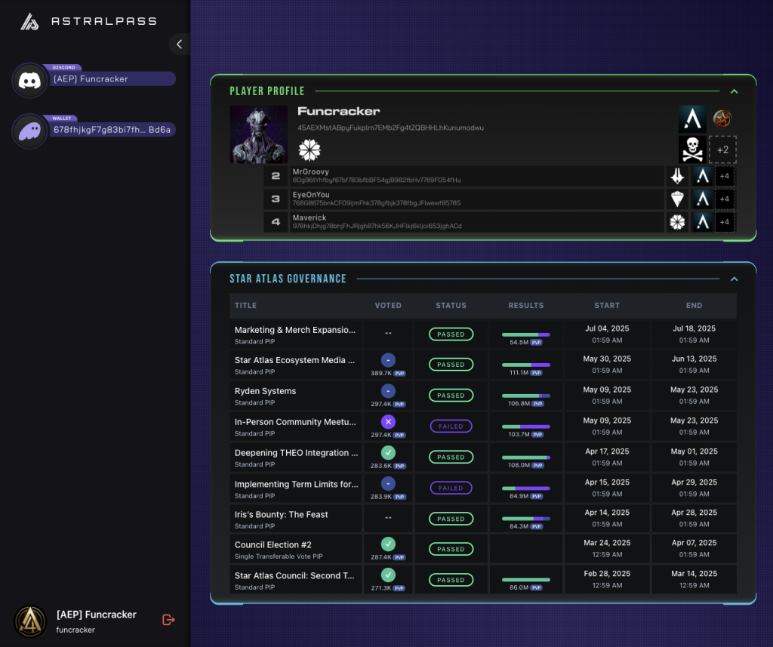Click the AstralPass logo
This screenshot has height=647, width=773.
tap(28, 20)
